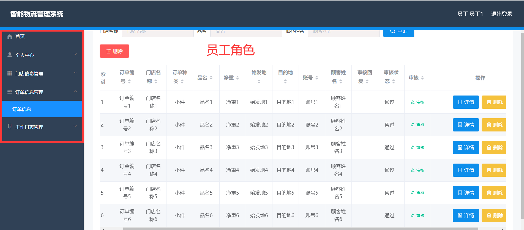
Task: Click 审核 link in row 2
Action: click(417, 125)
